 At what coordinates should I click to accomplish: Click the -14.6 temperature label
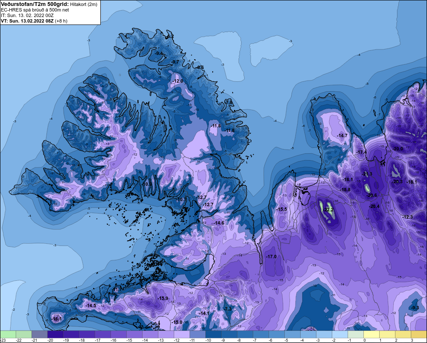pyautogui.click(x=219, y=223)
